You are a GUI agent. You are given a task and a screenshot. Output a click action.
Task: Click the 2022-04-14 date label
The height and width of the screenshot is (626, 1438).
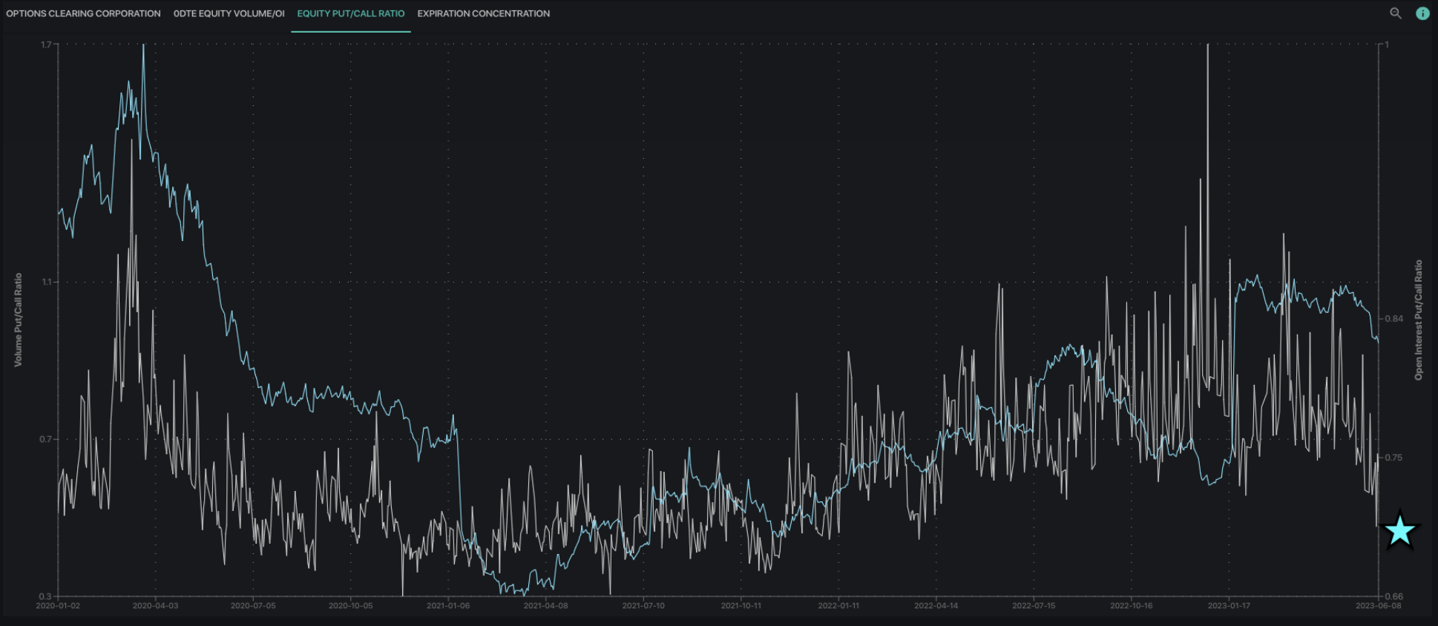click(x=936, y=606)
